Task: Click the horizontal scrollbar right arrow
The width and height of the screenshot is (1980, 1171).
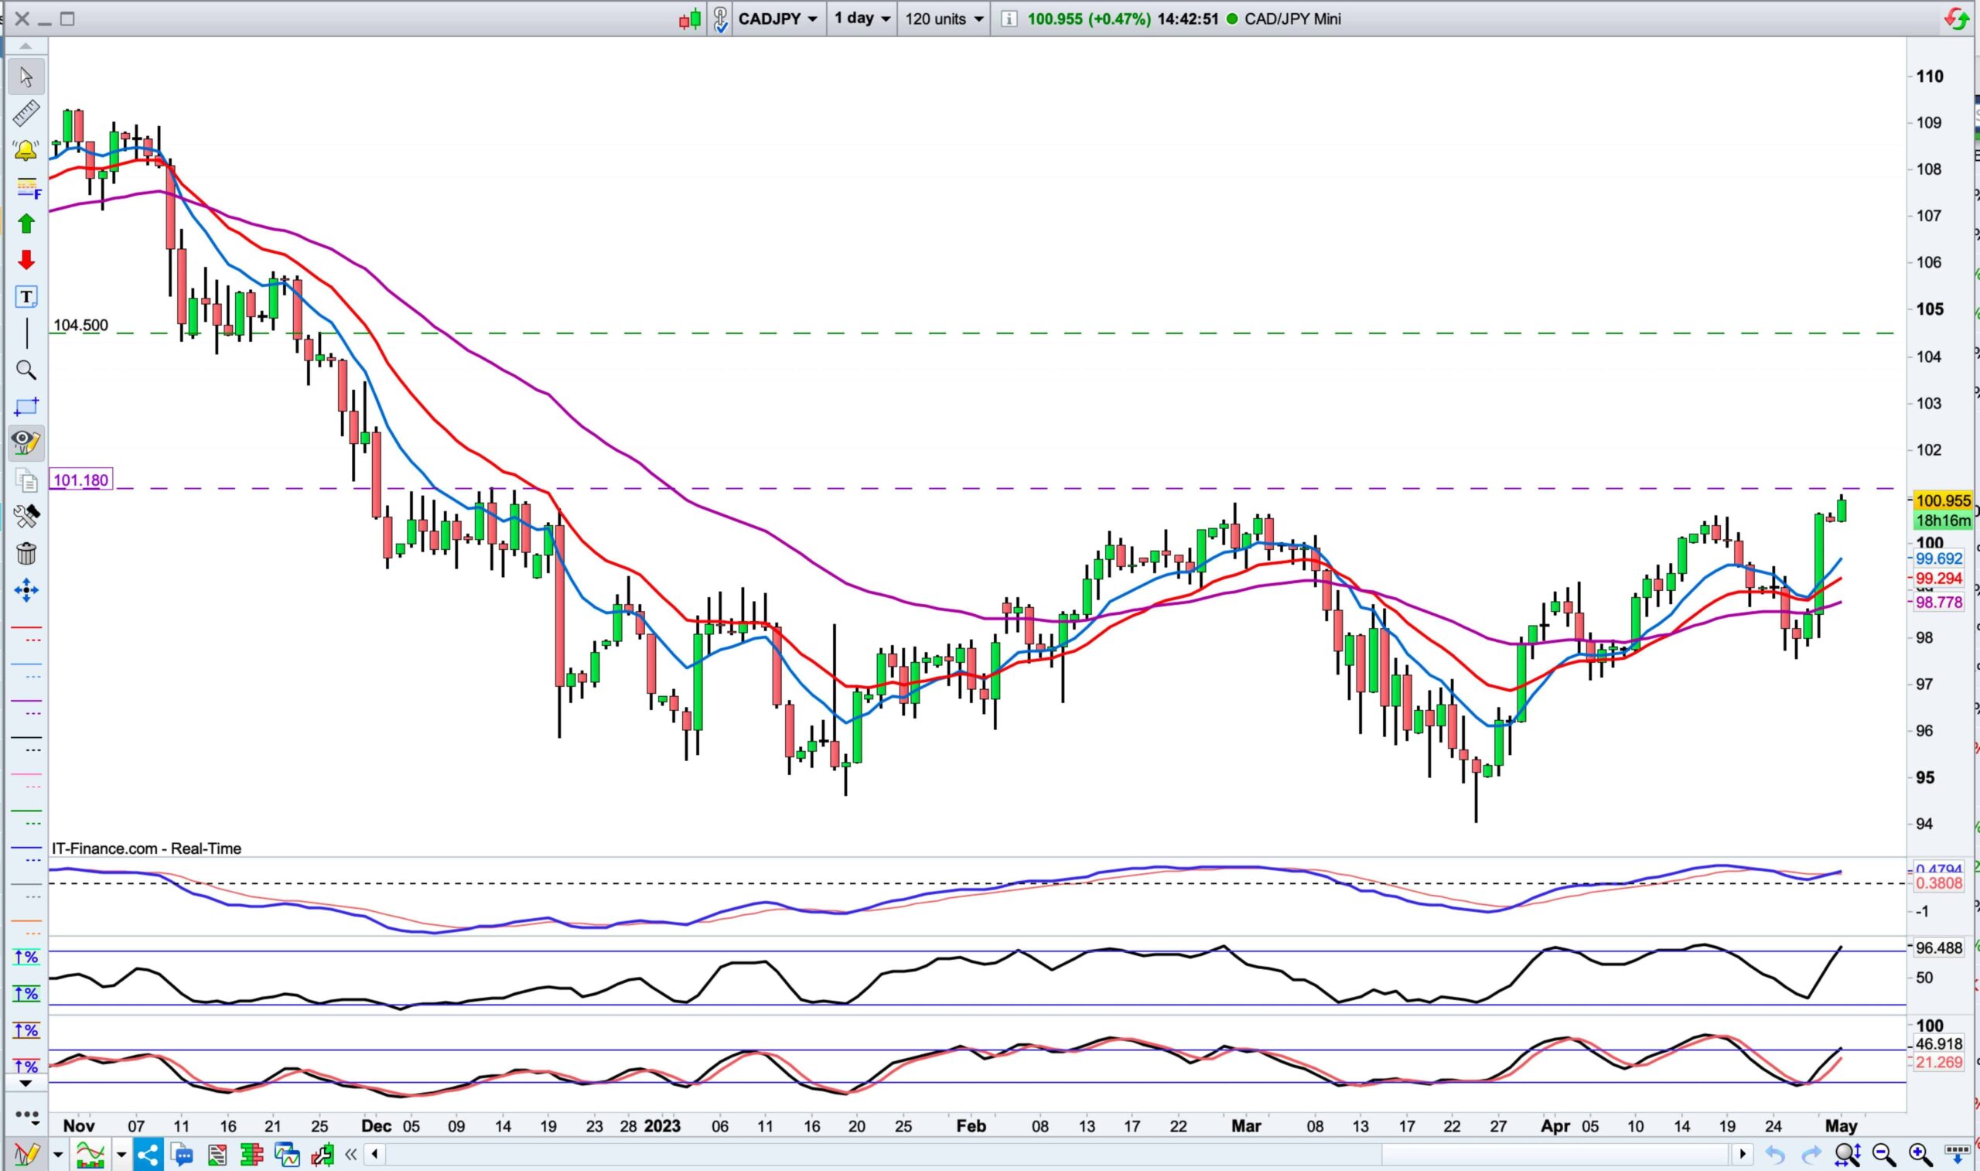Action: 1743,1155
